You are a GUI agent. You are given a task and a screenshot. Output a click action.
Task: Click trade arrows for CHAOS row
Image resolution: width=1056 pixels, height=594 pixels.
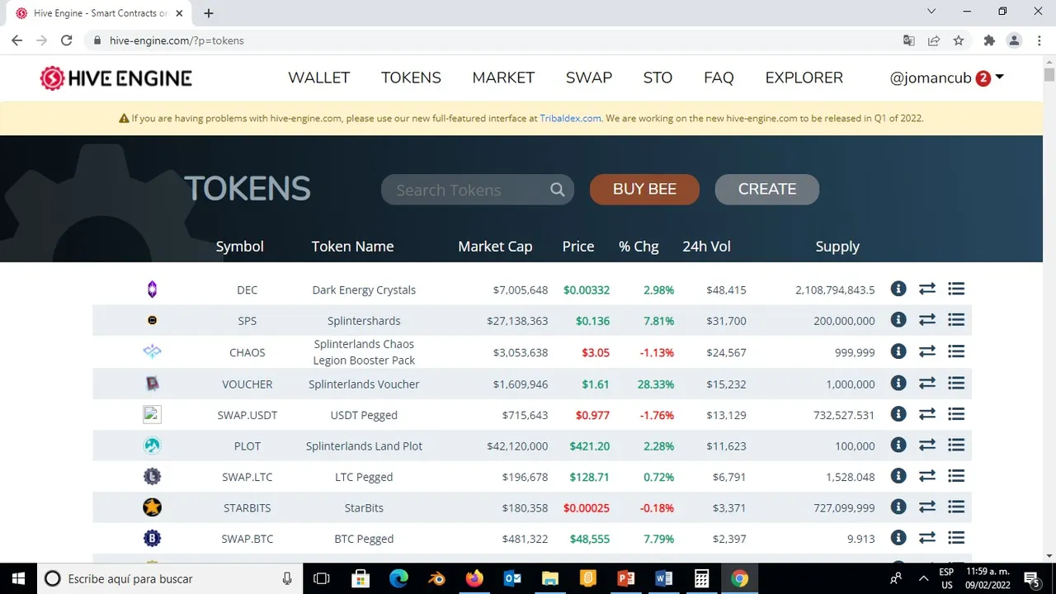tap(927, 351)
